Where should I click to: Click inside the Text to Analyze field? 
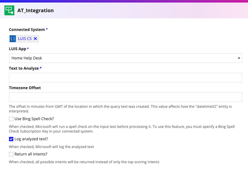(126, 78)
